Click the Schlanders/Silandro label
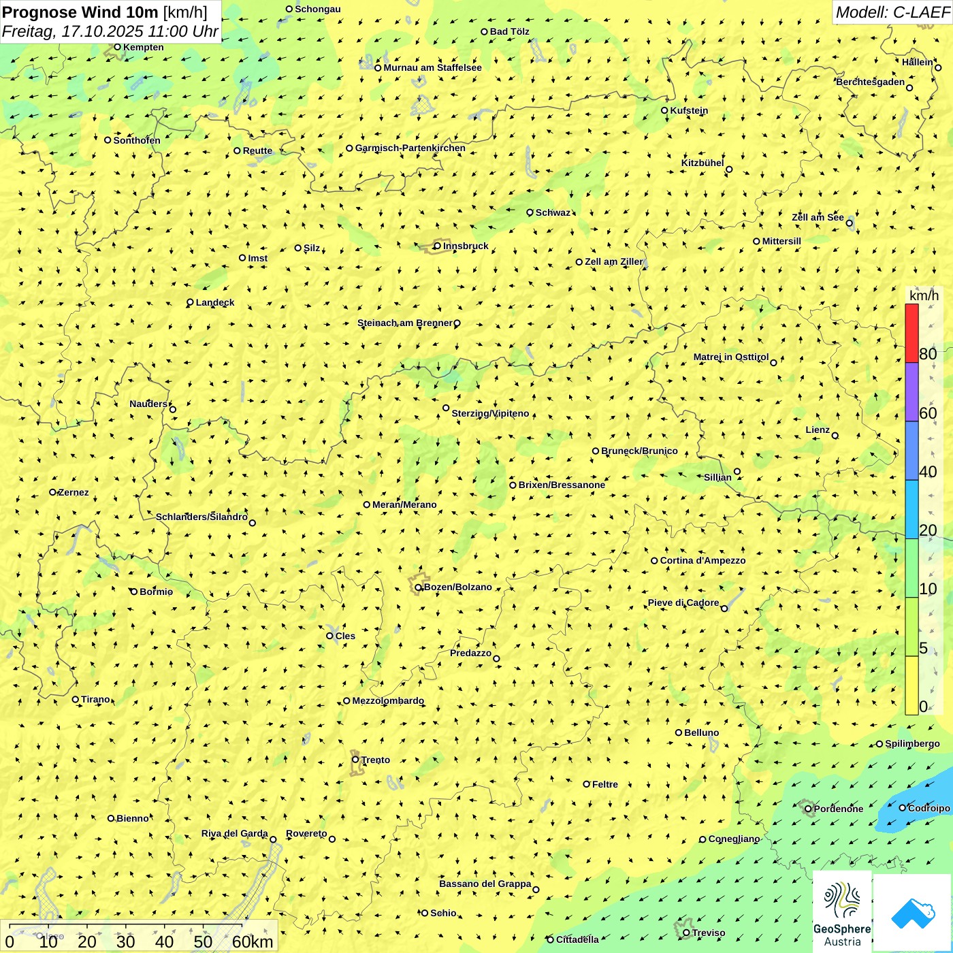953x953 pixels. (x=201, y=517)
